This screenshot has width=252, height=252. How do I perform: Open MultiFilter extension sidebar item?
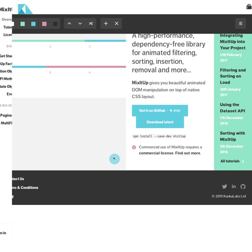[x=6, y=123]
